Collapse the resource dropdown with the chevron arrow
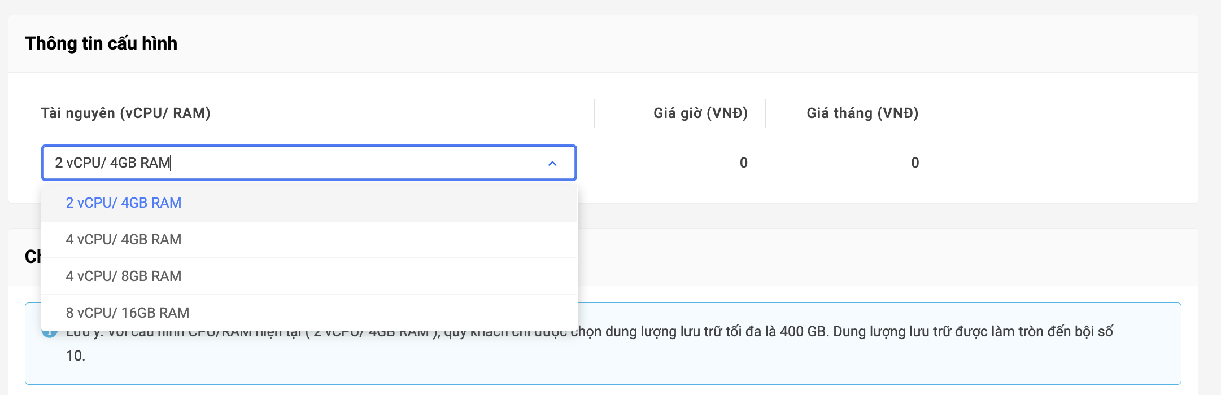The image size is (1221, 395). (552, 163)
